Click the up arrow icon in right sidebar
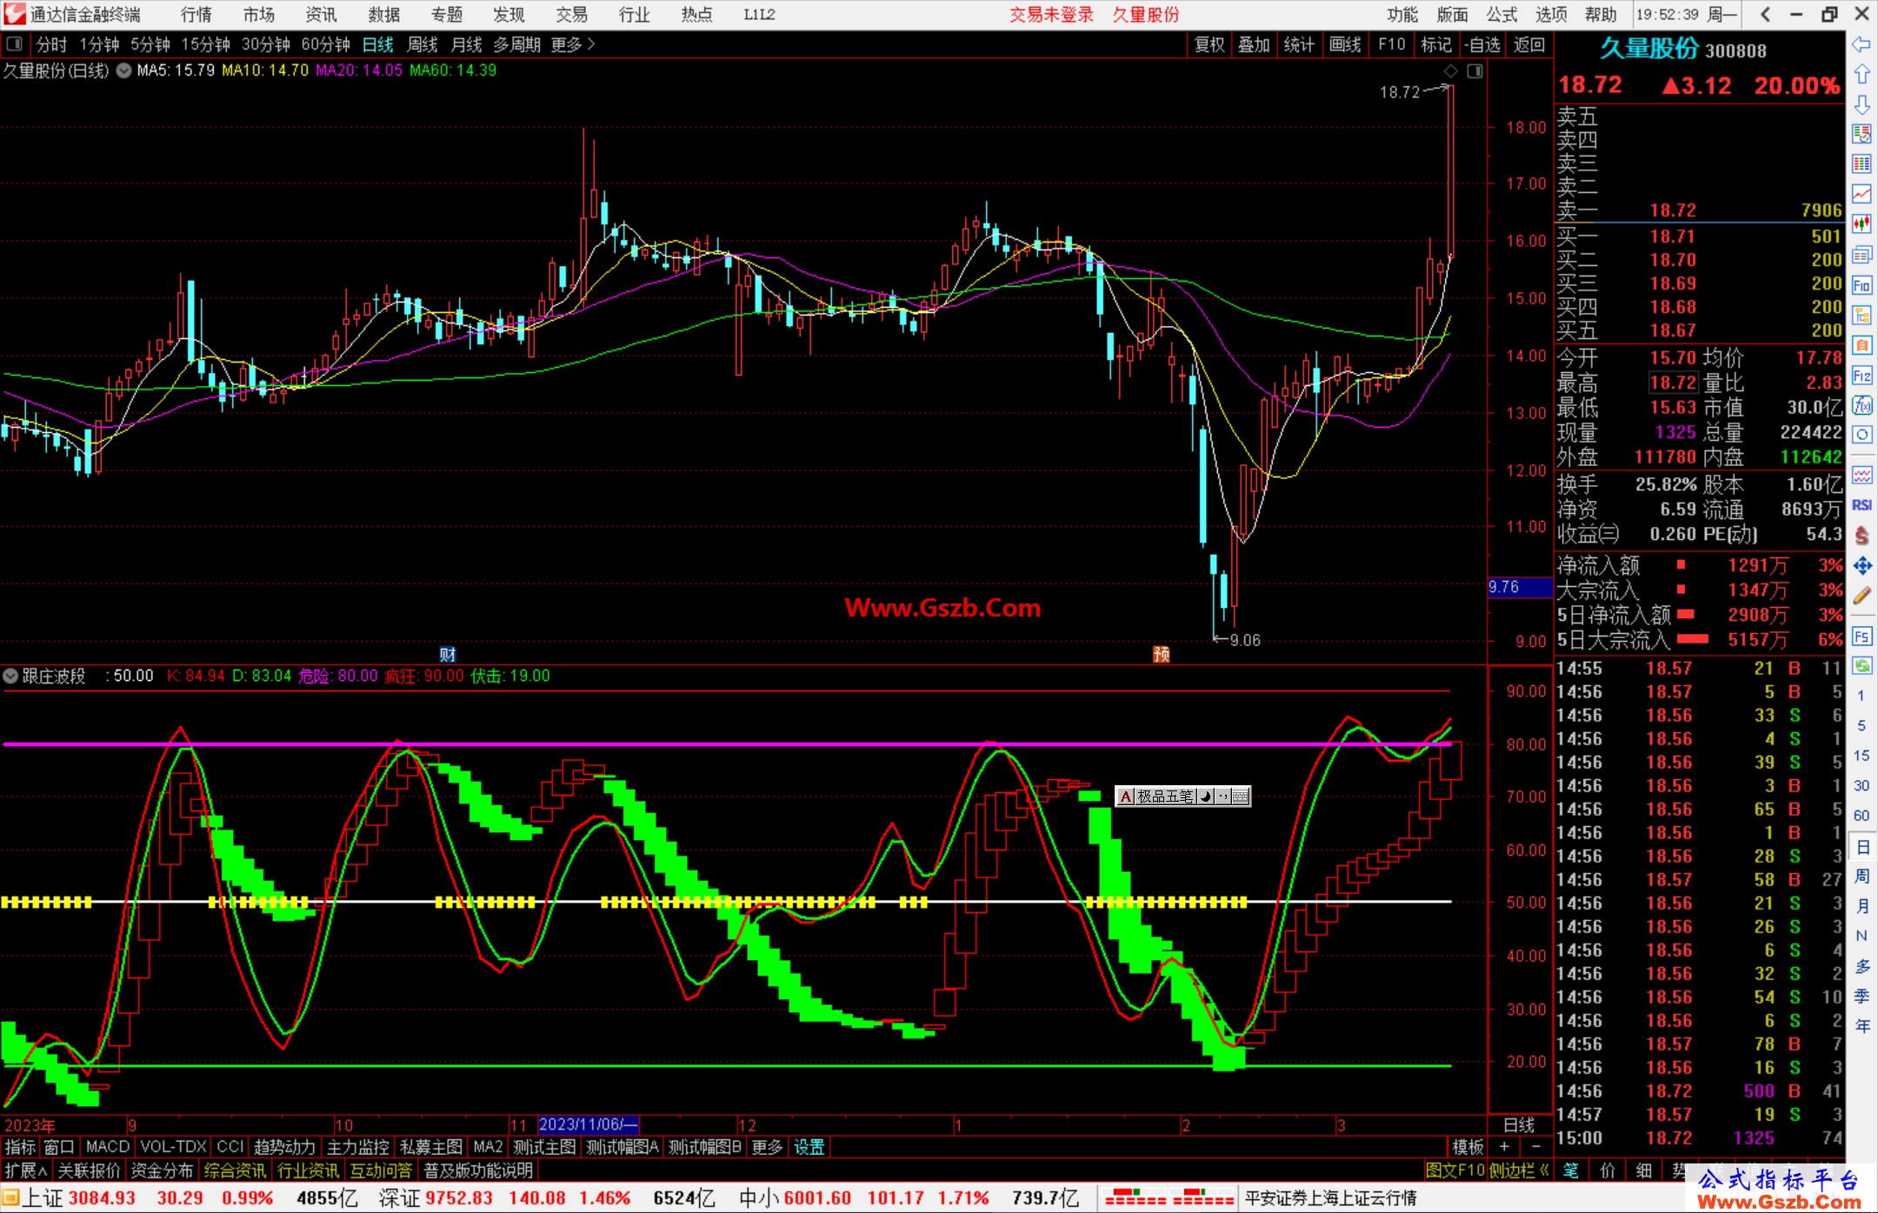The width and height of the screenshot is (1878, 1213). click(1861, 75)
